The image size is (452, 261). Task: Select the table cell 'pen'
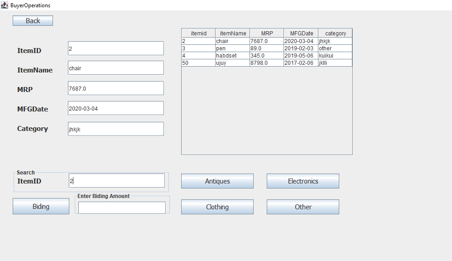[233, 48]
